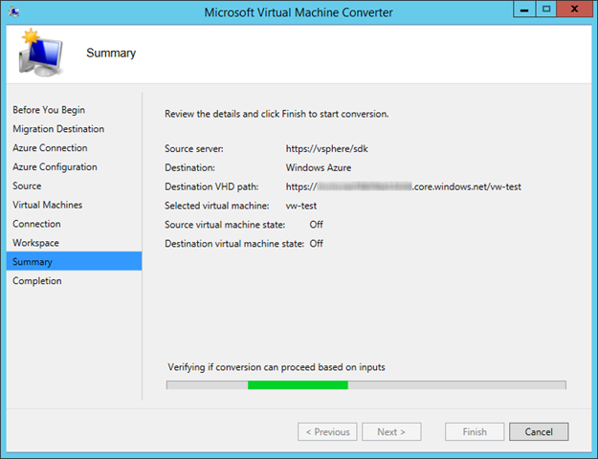The image size is (598, 459).
Task: Minimize the Virtual Machine Converter window
Action: click(x=524, y=10)
